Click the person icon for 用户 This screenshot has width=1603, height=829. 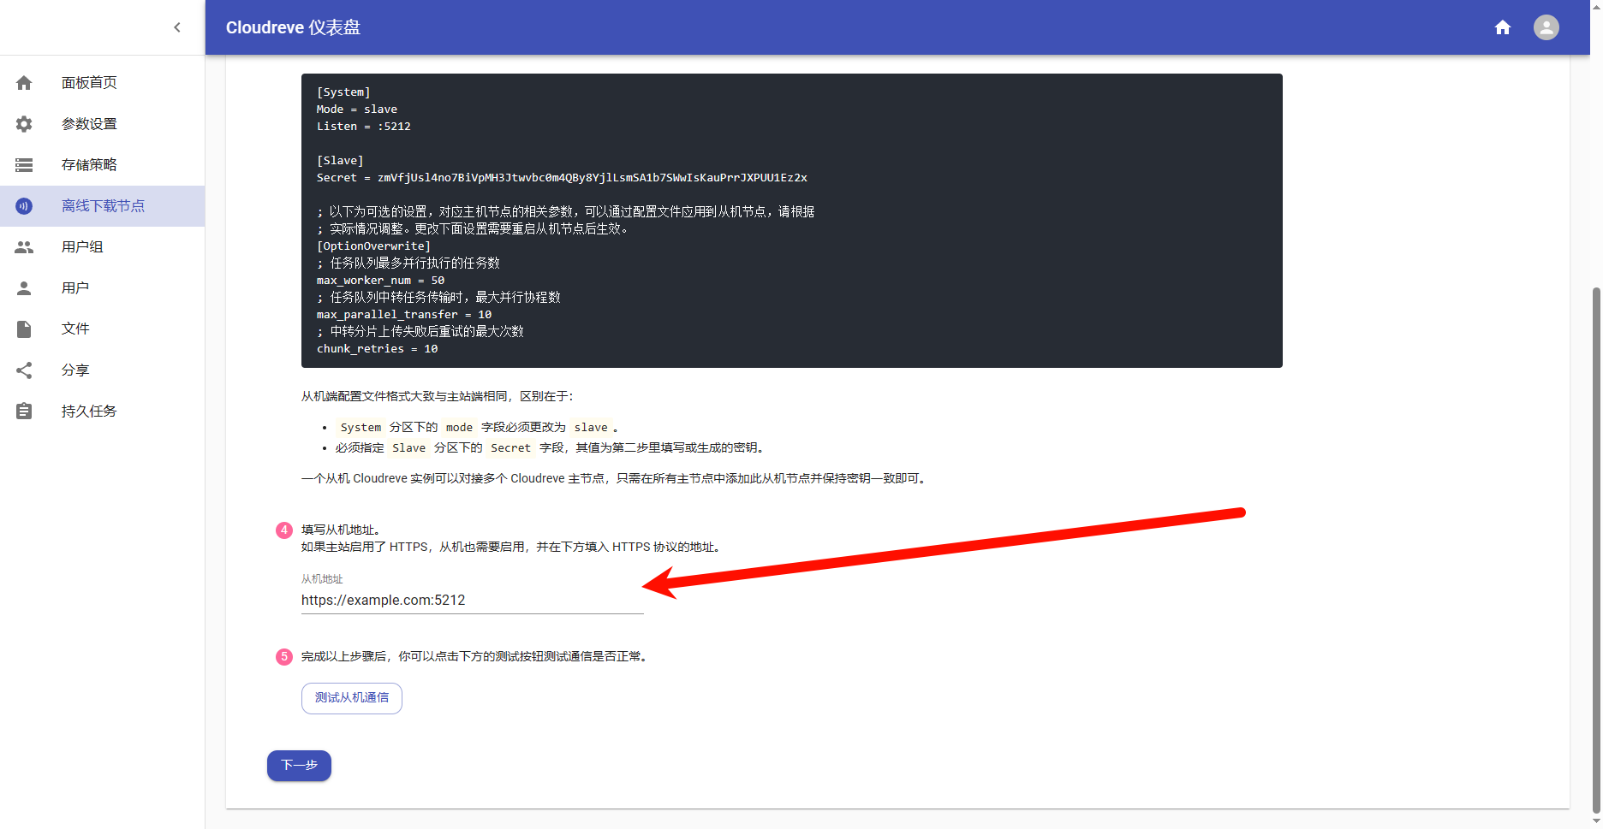[24, 288]
